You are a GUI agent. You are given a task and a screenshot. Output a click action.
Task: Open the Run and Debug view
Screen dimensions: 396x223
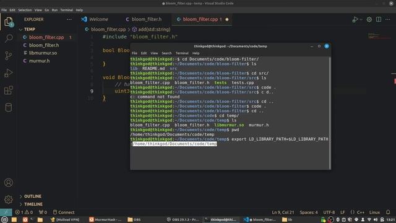point(9,73)
